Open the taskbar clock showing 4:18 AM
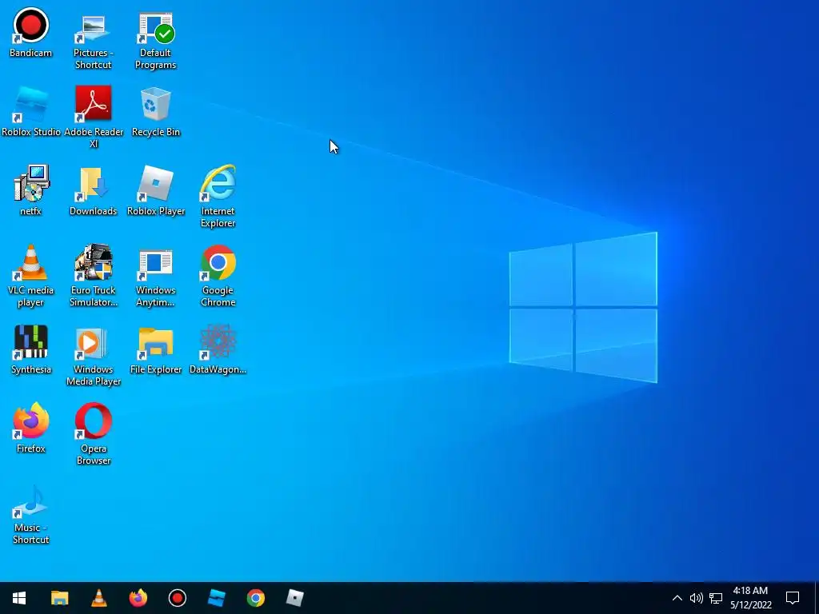Screen dimensions: 819x614 [x=750, y=598]
